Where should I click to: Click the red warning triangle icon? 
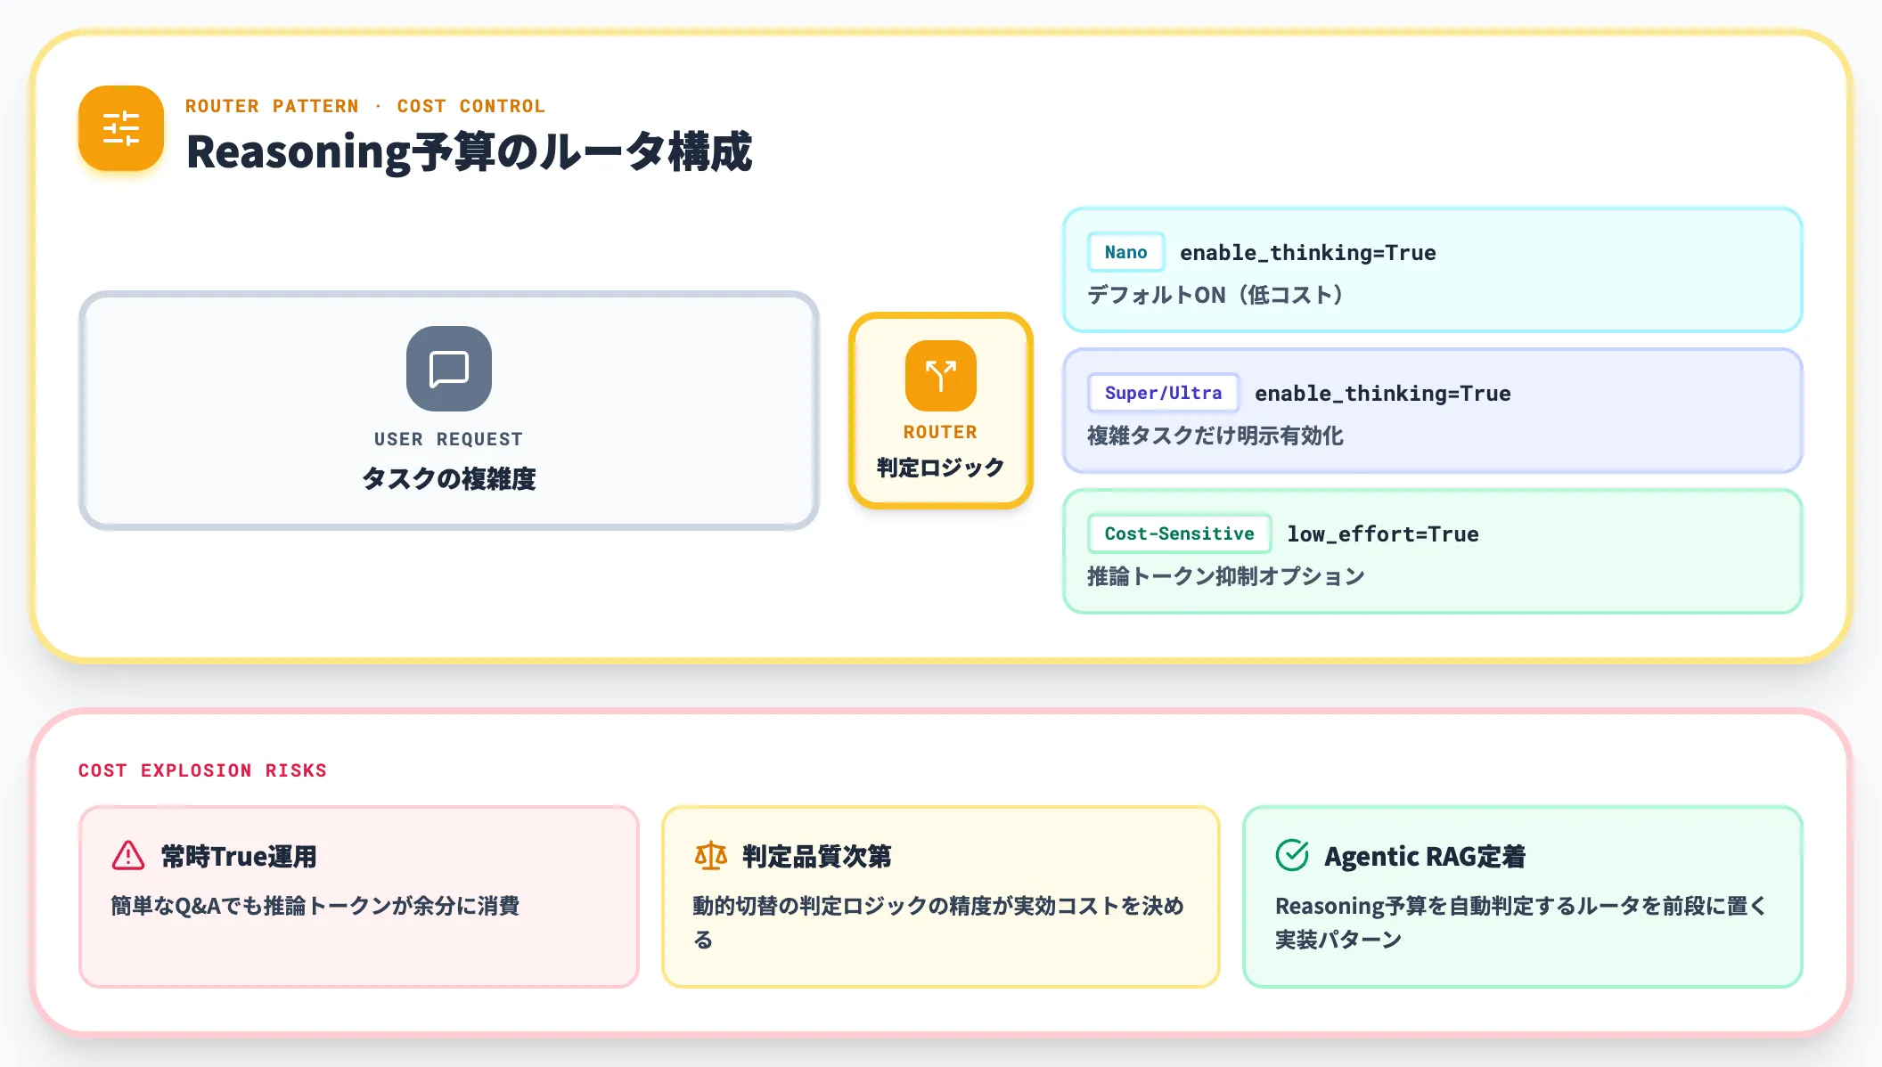click(128, 855)
